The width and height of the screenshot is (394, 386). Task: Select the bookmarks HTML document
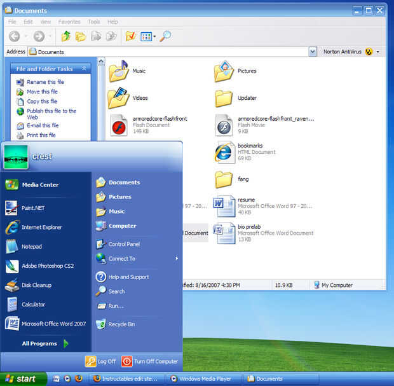[x=245, y=152]
